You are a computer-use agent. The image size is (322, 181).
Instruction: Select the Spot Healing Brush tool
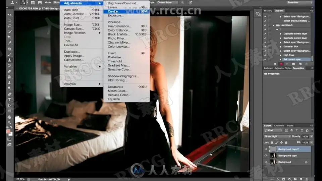9,49
